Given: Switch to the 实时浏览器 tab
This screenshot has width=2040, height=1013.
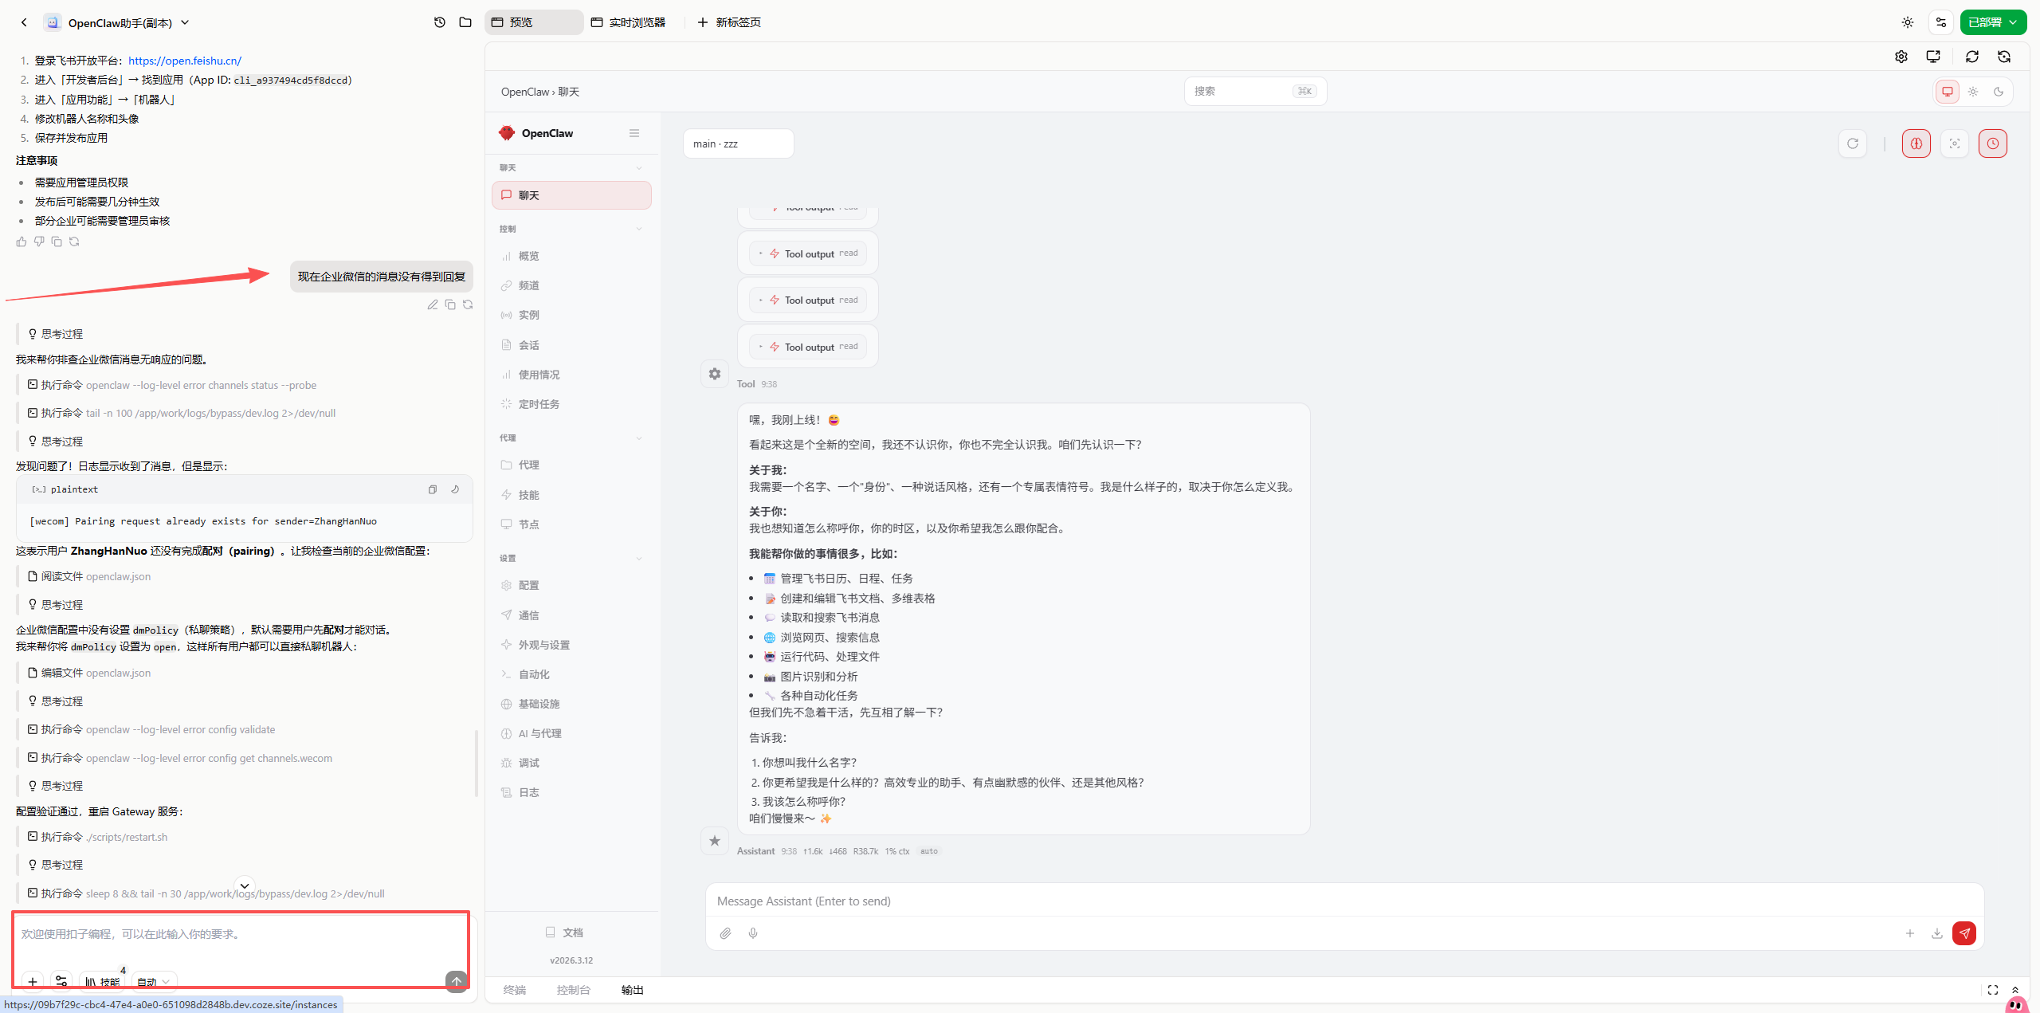Looking at the screenshot, I should point(629,22).
